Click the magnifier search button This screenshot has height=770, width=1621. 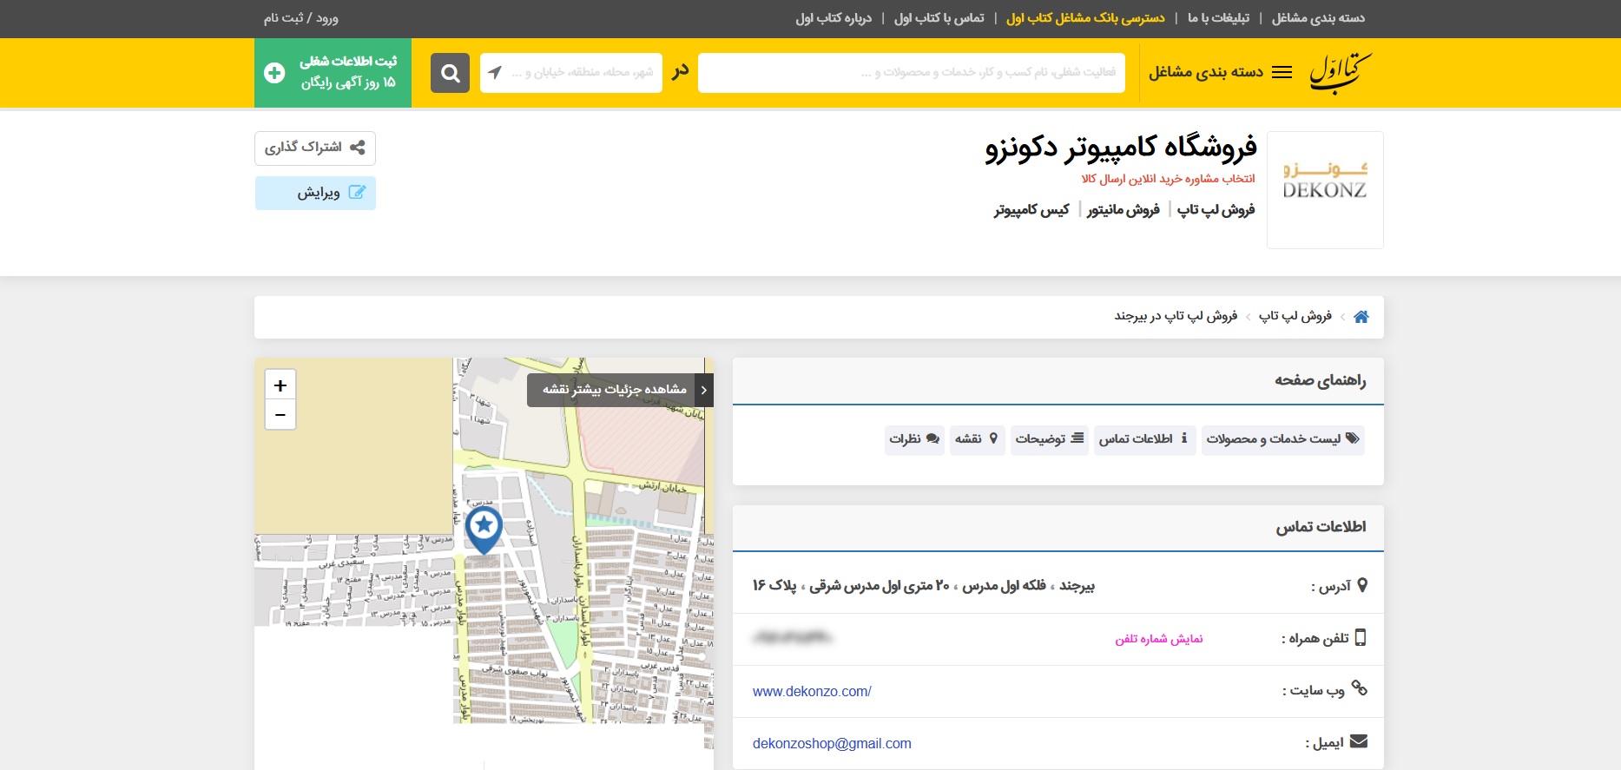(x=450, y=73)
